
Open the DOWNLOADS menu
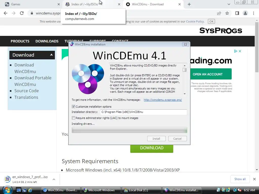[47, 41]
